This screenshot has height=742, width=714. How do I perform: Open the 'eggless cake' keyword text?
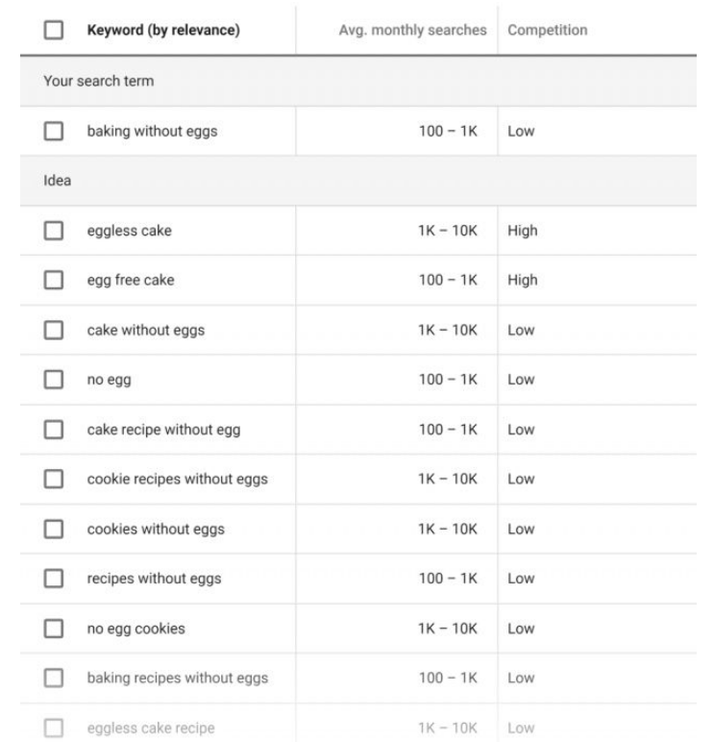(129, 231)
